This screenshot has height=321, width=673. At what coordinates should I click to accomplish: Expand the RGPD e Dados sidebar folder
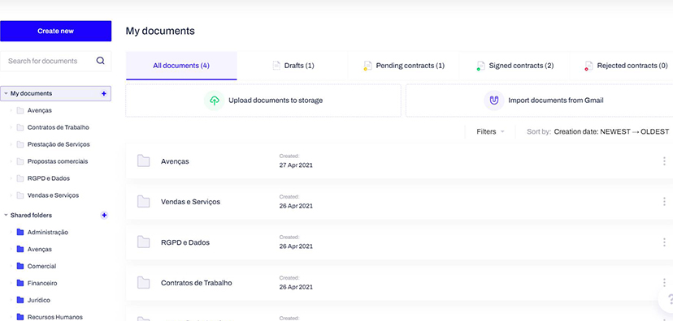pyautogui.click(x=11, y=178)
